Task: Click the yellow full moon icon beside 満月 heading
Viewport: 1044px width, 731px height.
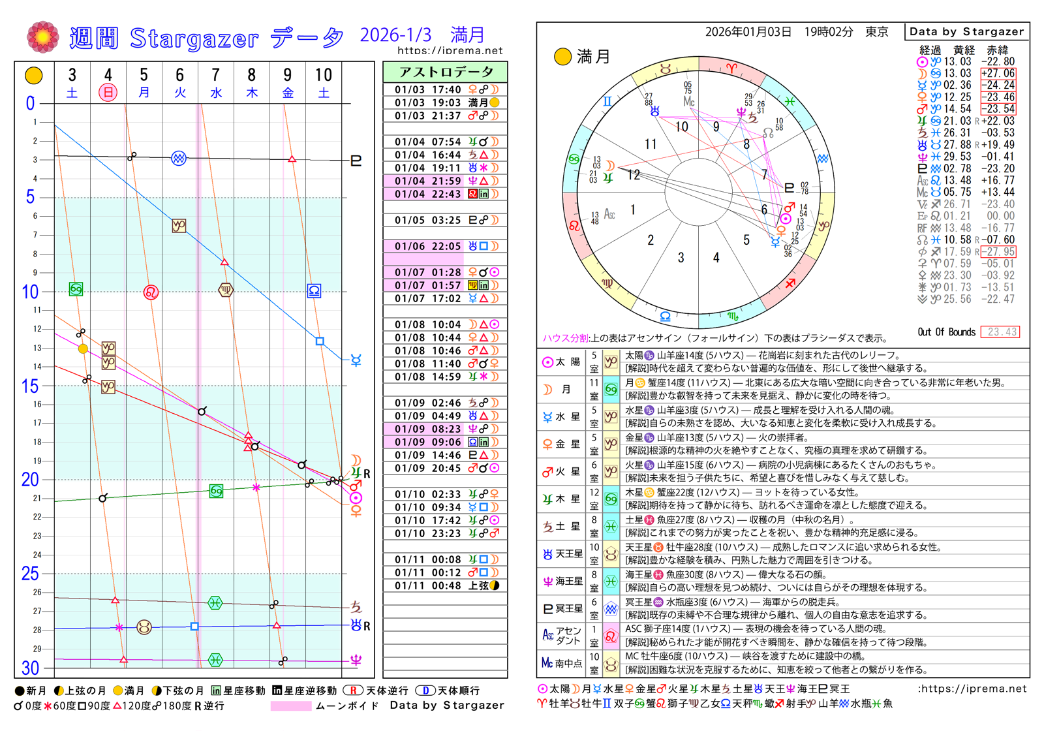Action: (x=562, y=57)
